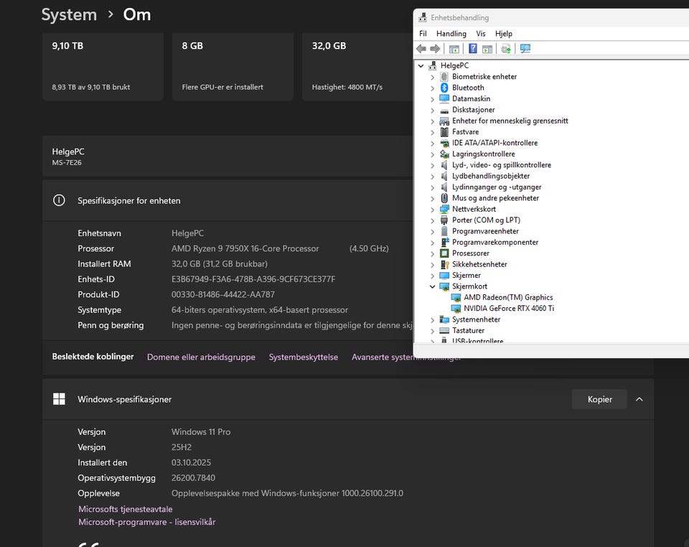The image size is (689, 547).
Task: Click the show/hide console tree toolbar icon
Action: (454, 49)
